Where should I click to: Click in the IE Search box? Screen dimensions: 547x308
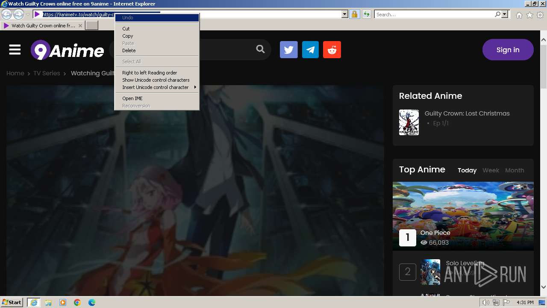tap(434, 15)
